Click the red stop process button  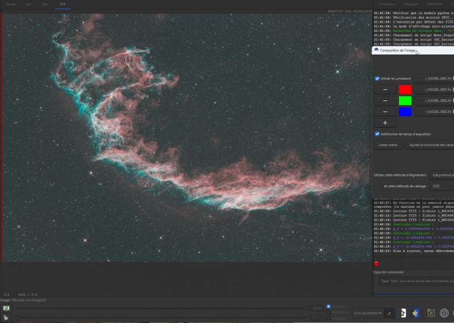point(376,263)
